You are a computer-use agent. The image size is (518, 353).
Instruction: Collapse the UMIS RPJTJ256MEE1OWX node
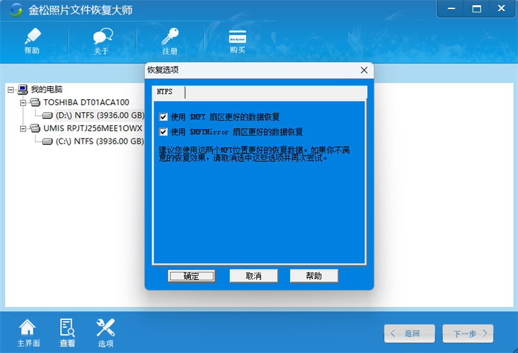(23, 129)
